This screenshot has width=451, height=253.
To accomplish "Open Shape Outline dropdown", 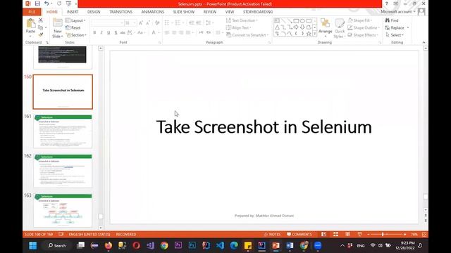I will pyautogui.click(x=364, y=27).
